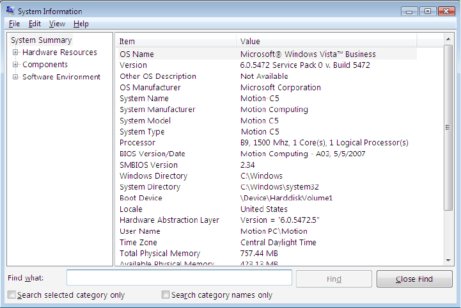Open the Edit menu

coord(35,24)
